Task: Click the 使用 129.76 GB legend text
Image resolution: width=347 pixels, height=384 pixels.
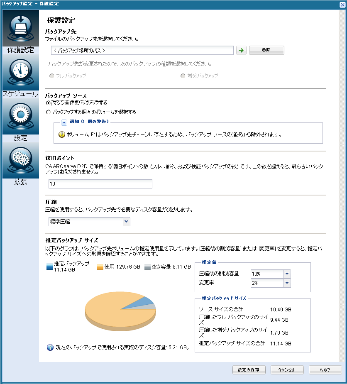Action: click(122, 267)
